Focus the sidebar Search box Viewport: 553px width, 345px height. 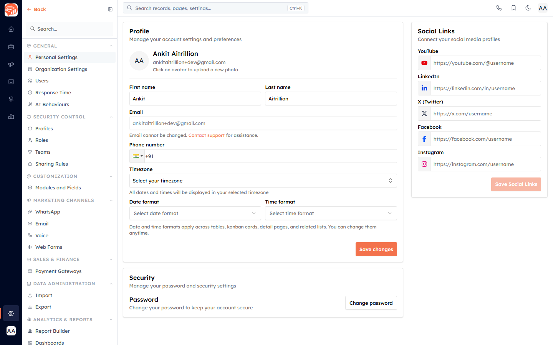pos(70,29)
